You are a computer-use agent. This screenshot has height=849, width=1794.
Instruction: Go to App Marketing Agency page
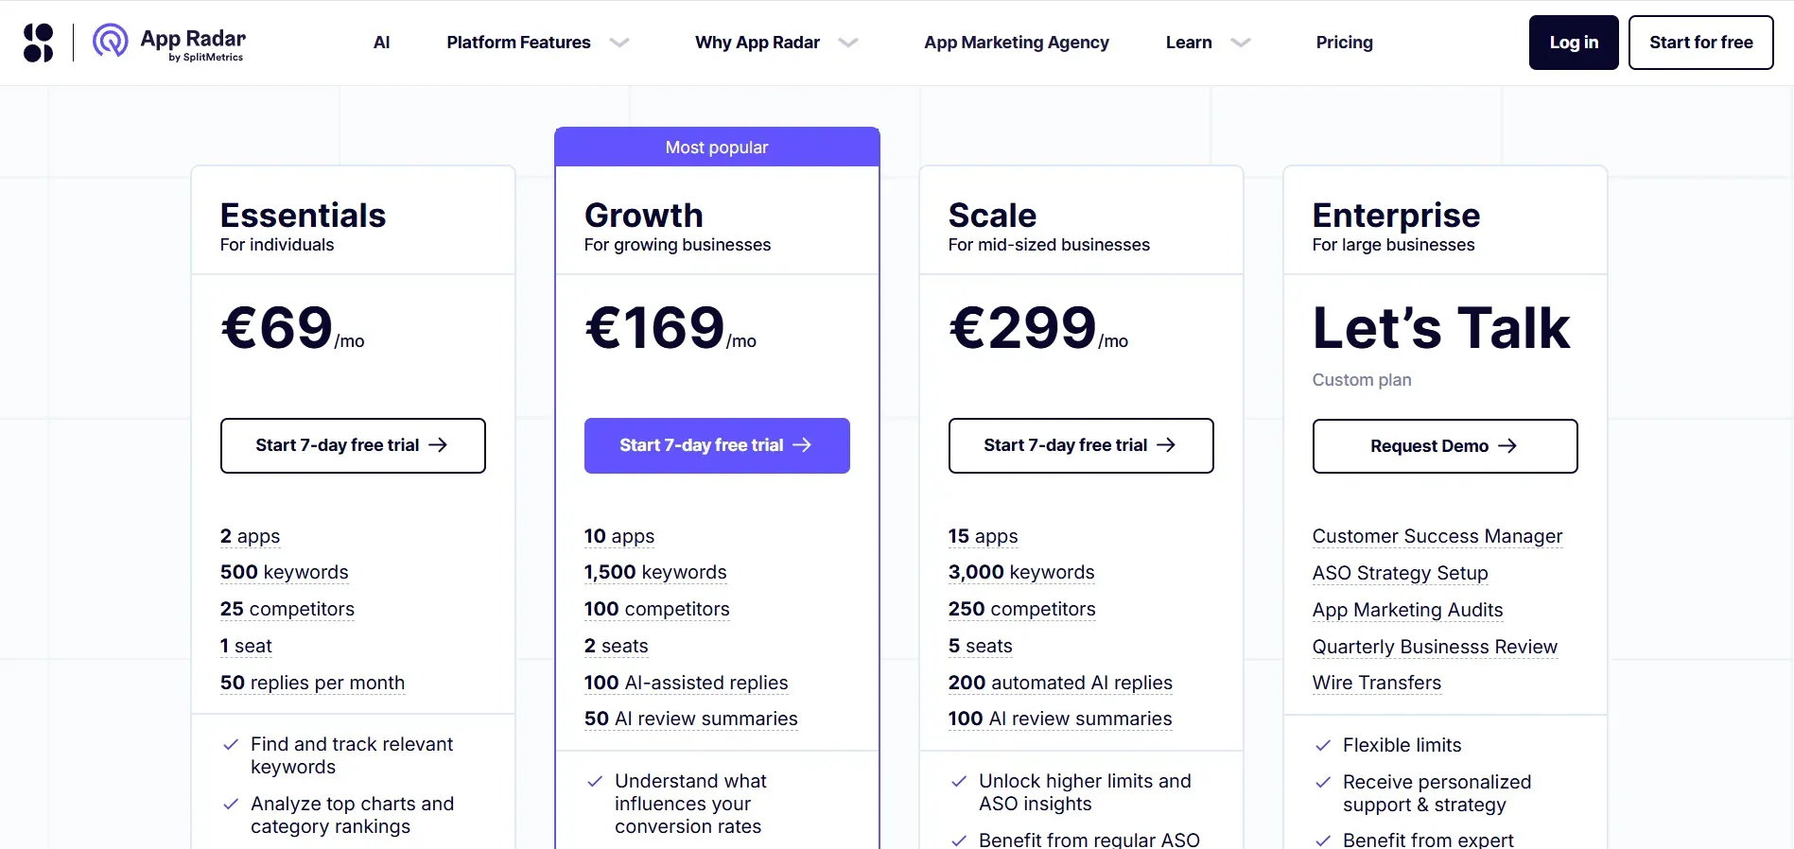(x=1017, y=43)
